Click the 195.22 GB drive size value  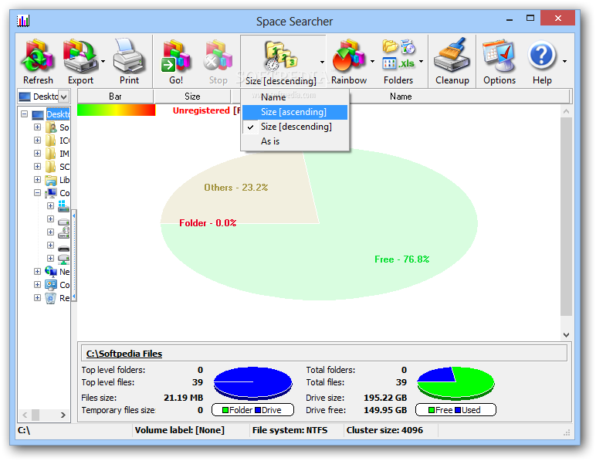click(385, 398)
